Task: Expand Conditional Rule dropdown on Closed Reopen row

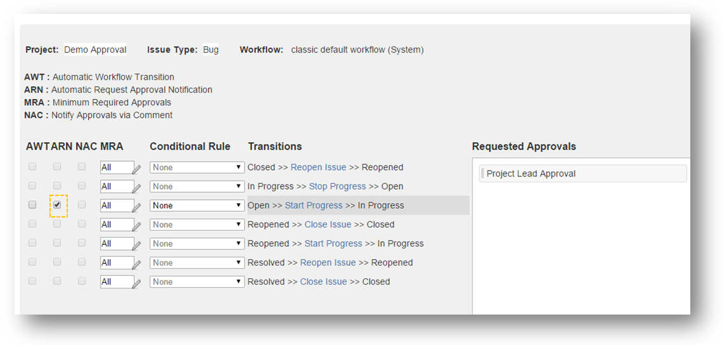Action: [x=197, y=167]
